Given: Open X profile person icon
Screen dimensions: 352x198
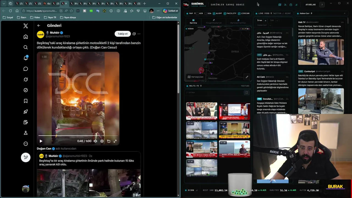Looking at the screenshot, I should coord(26,133).
